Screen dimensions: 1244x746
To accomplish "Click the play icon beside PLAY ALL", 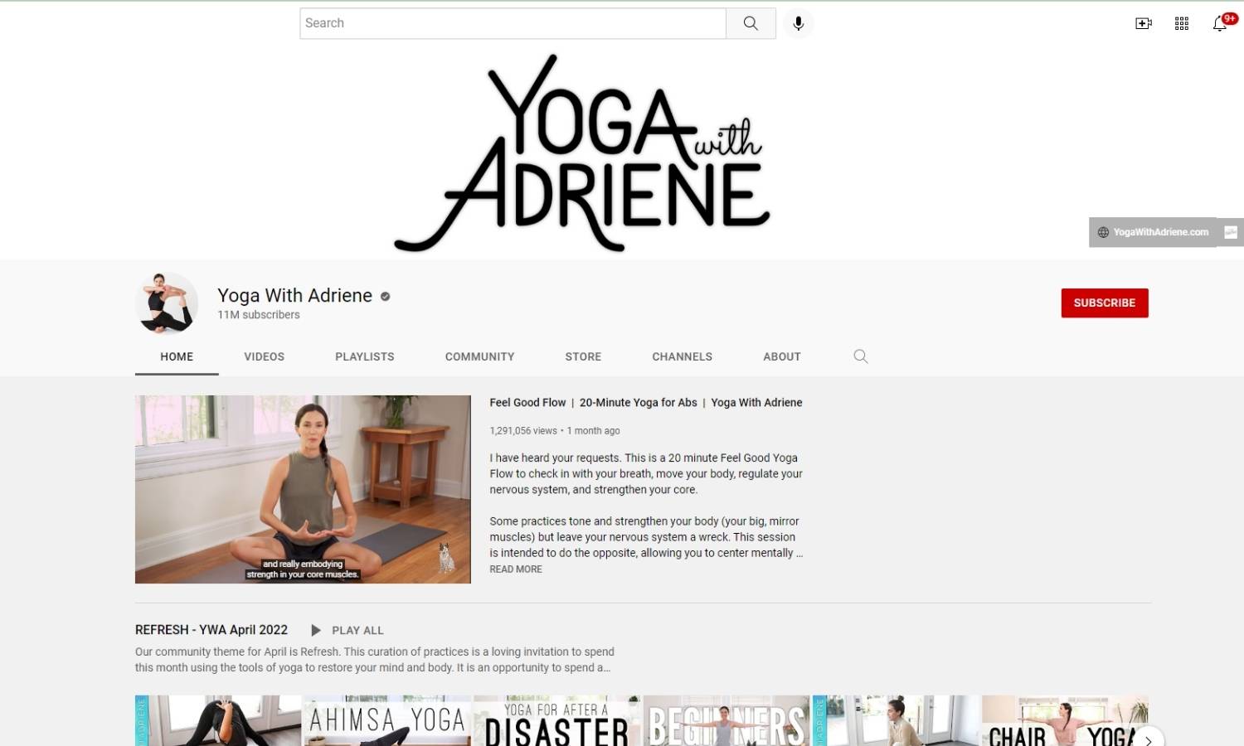I will tap(316, 630).
